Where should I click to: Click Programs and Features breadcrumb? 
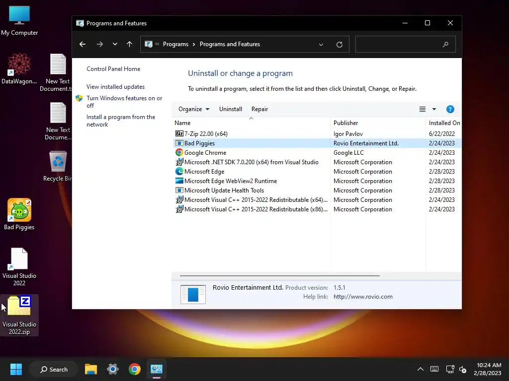pos(230,44)
